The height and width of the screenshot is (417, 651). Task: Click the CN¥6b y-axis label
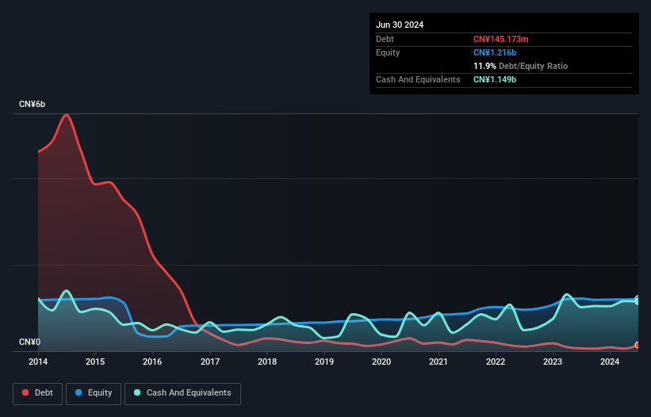[32, 104]
